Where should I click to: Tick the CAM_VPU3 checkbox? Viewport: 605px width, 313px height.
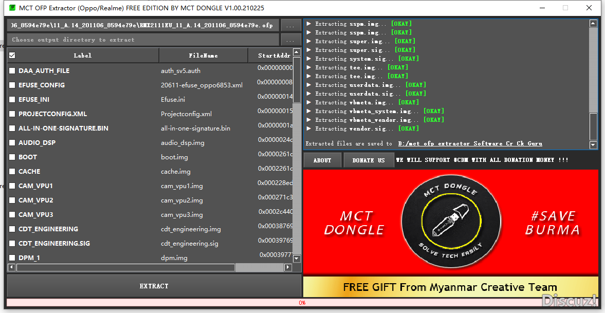[x=12, y=215]
